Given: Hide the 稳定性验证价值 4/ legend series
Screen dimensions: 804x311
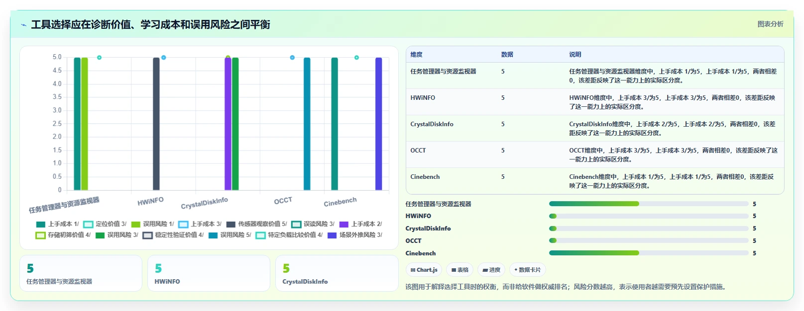Looking at the screenshot, I should tap(173, 235).
